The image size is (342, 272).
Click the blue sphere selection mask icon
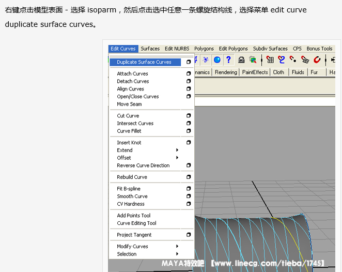click(x=217, y=59)
